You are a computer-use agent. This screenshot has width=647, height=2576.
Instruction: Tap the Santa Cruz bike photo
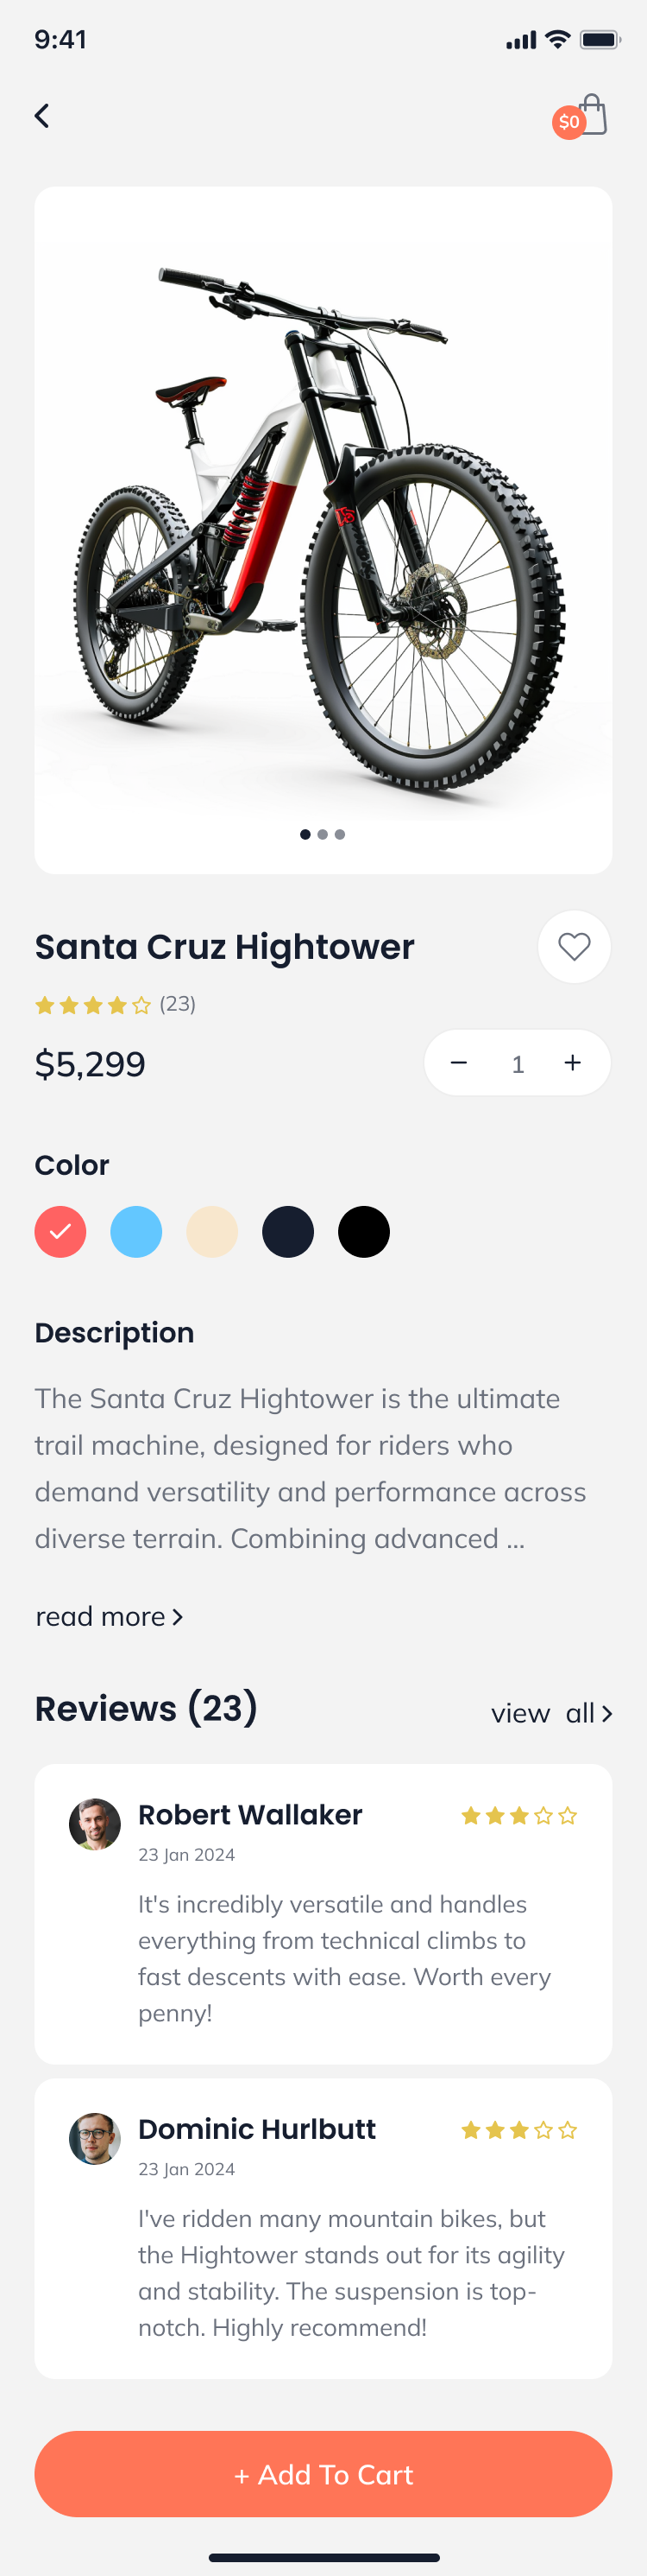pyautogui.click(x=323, y=520)
